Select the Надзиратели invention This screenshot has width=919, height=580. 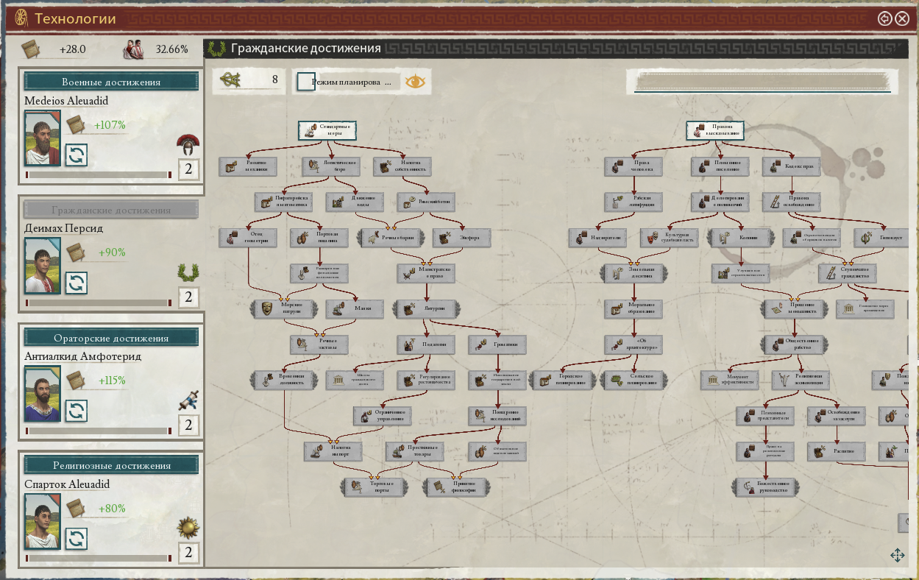click(597, 238)
